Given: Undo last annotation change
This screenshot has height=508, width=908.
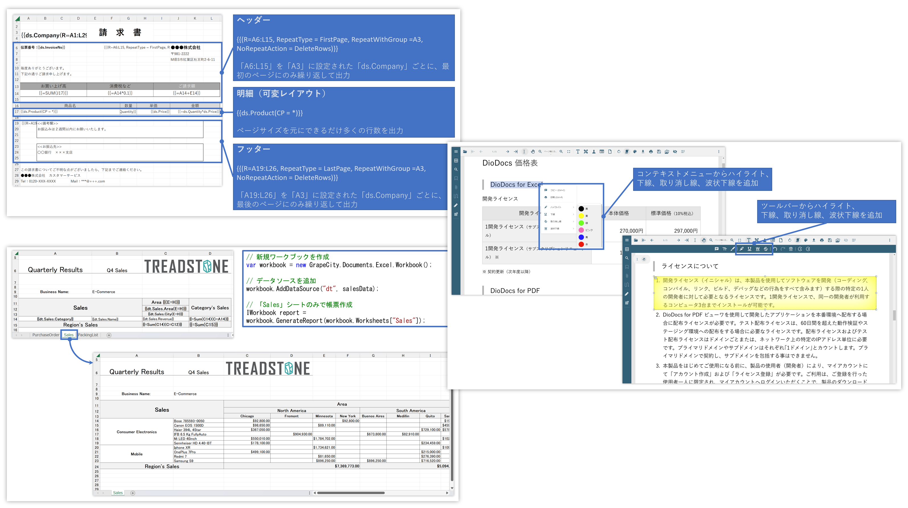Looking at the screenshot, I should click(775, 249).
